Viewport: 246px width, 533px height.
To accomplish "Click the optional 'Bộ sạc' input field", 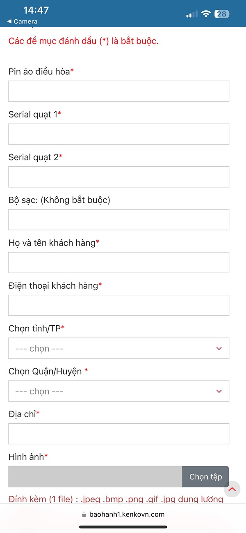I will tap(118, 220).
